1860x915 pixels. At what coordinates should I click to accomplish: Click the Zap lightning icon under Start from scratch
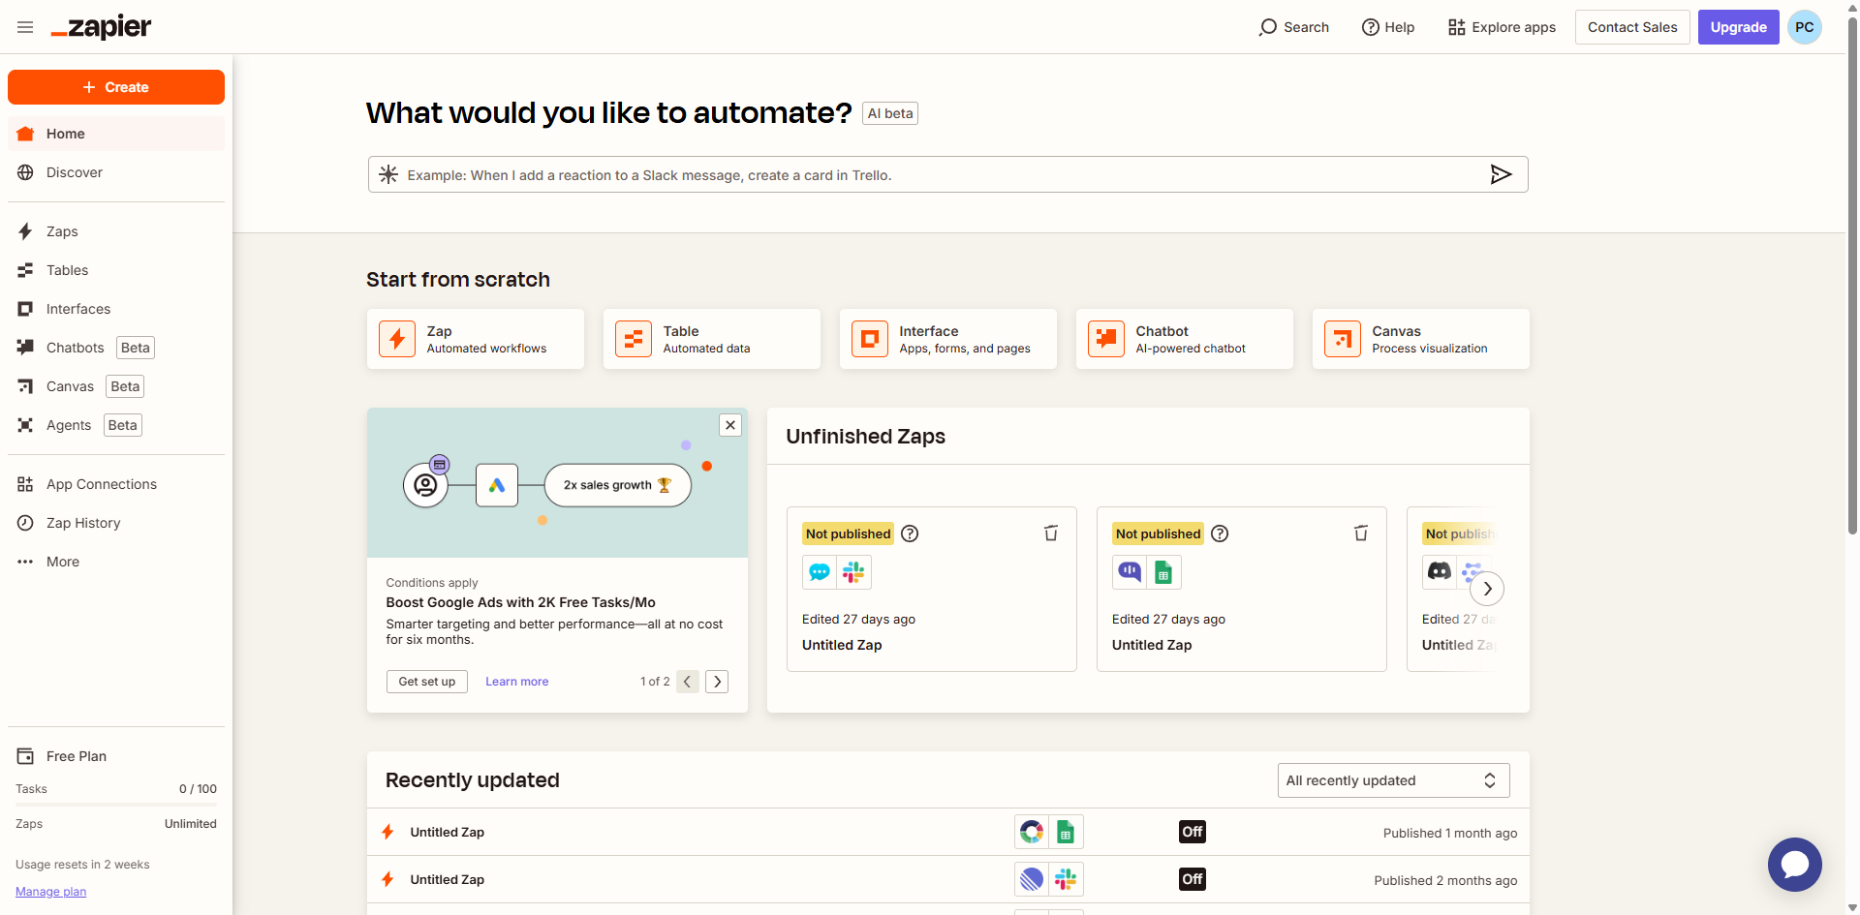click(397, 339)
